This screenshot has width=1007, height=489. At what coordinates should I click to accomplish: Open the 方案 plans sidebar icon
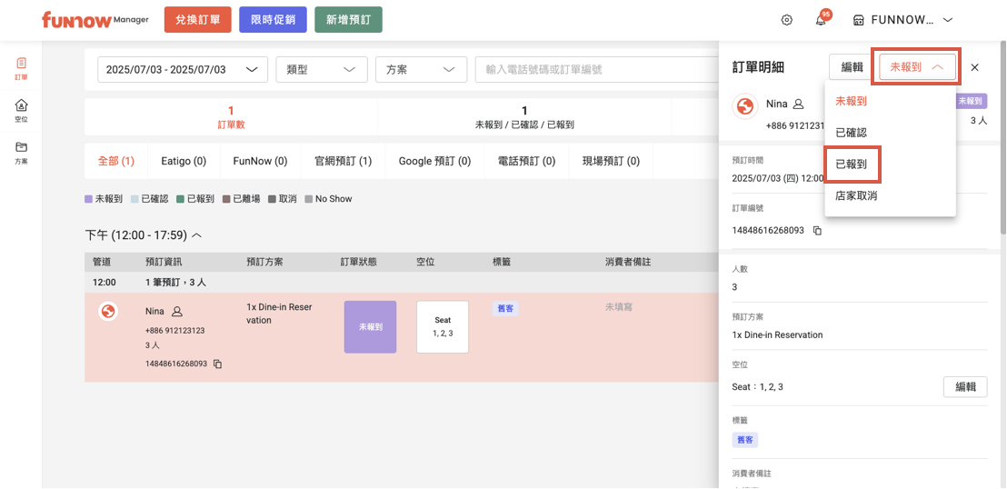point(21,151)
